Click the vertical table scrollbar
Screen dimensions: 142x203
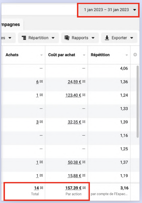click(x=137, y=101)
